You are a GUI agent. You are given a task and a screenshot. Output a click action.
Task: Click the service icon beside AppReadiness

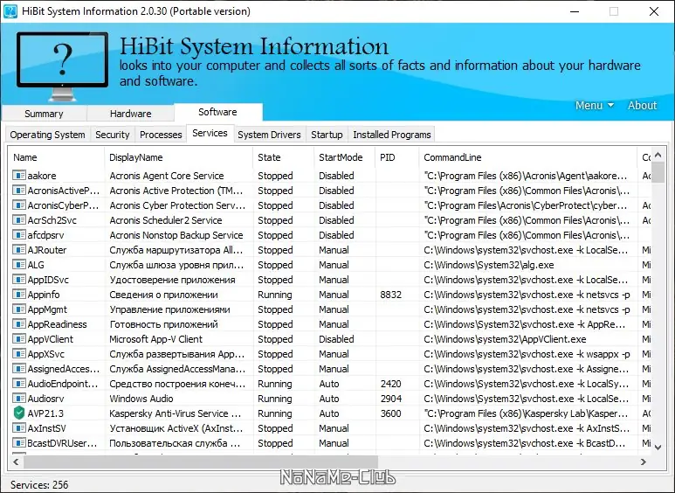click(19, 324)
